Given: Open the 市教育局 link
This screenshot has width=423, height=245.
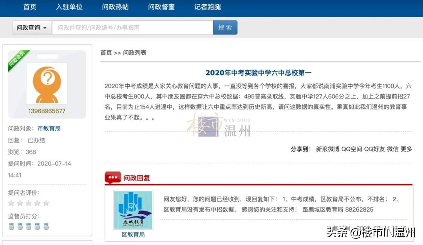Looking at the screenshot, I should 49,128.
